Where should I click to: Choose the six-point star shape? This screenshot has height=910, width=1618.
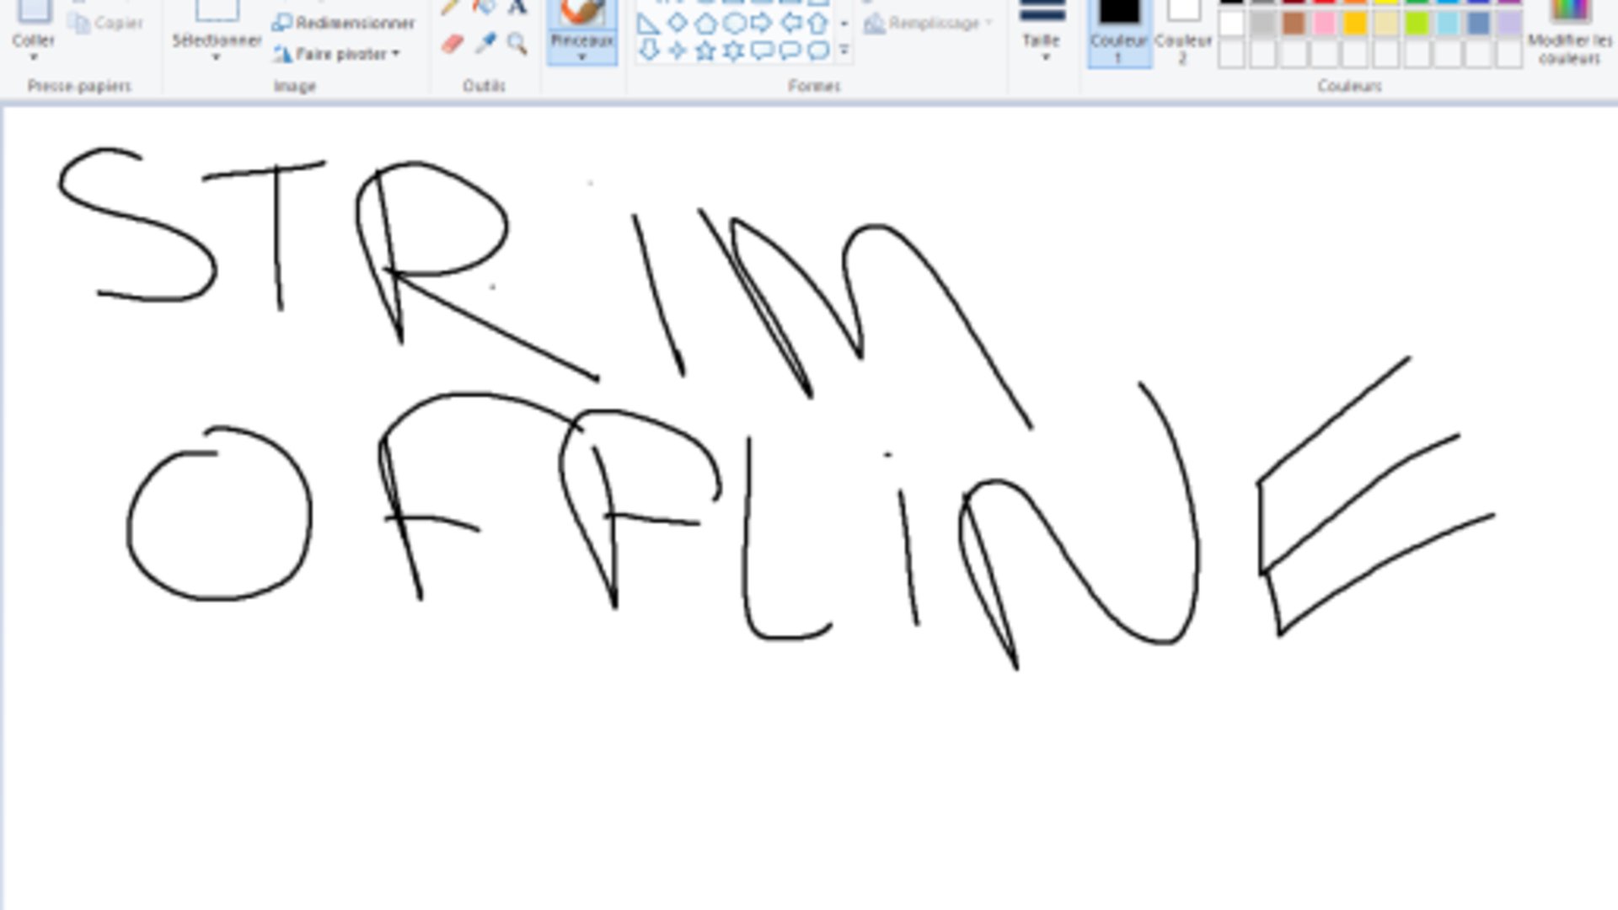pos(734,51)
